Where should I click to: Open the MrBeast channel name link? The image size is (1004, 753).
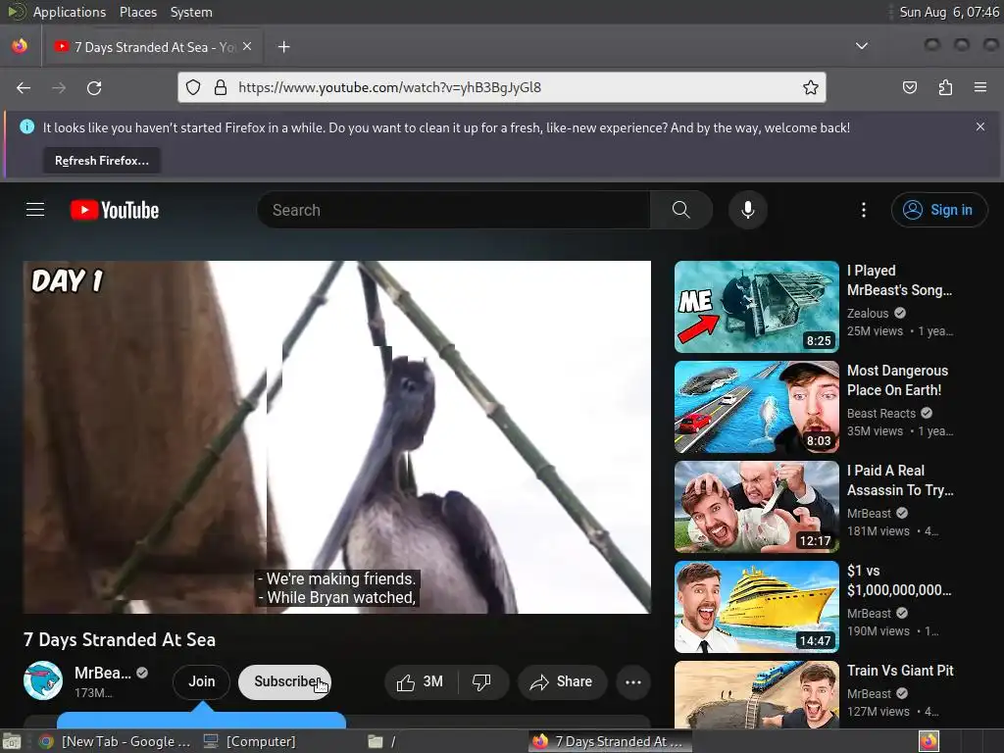pyautogui.click(x=102, y=673)
